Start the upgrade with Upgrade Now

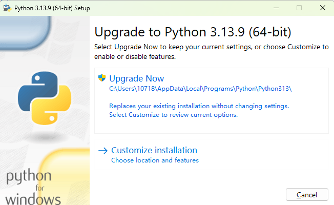pos(137,78)
